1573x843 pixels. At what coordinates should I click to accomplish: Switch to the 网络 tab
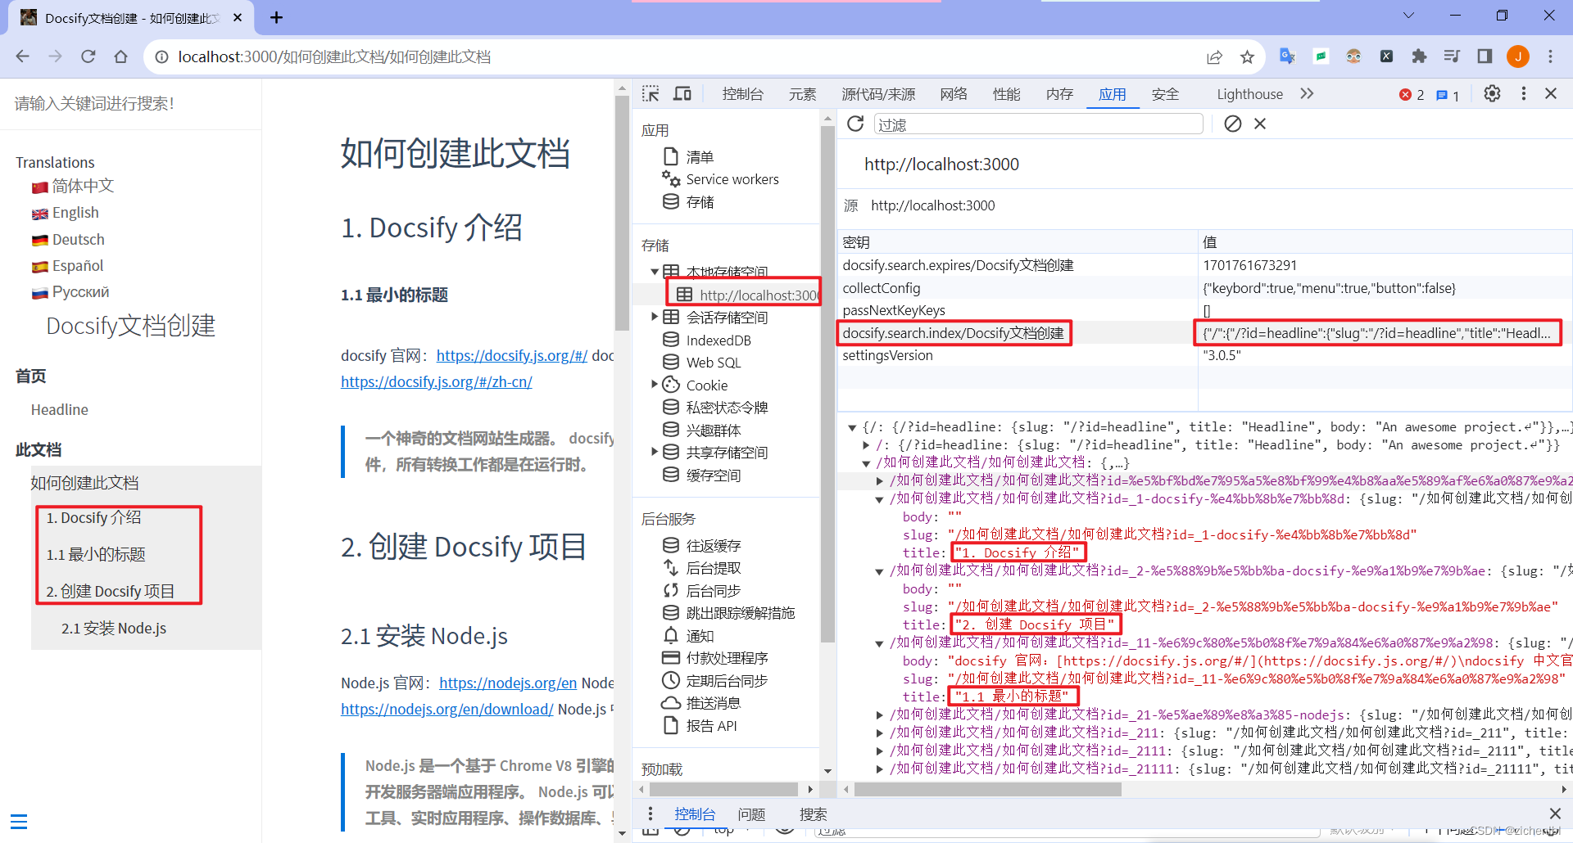point(954,94)
